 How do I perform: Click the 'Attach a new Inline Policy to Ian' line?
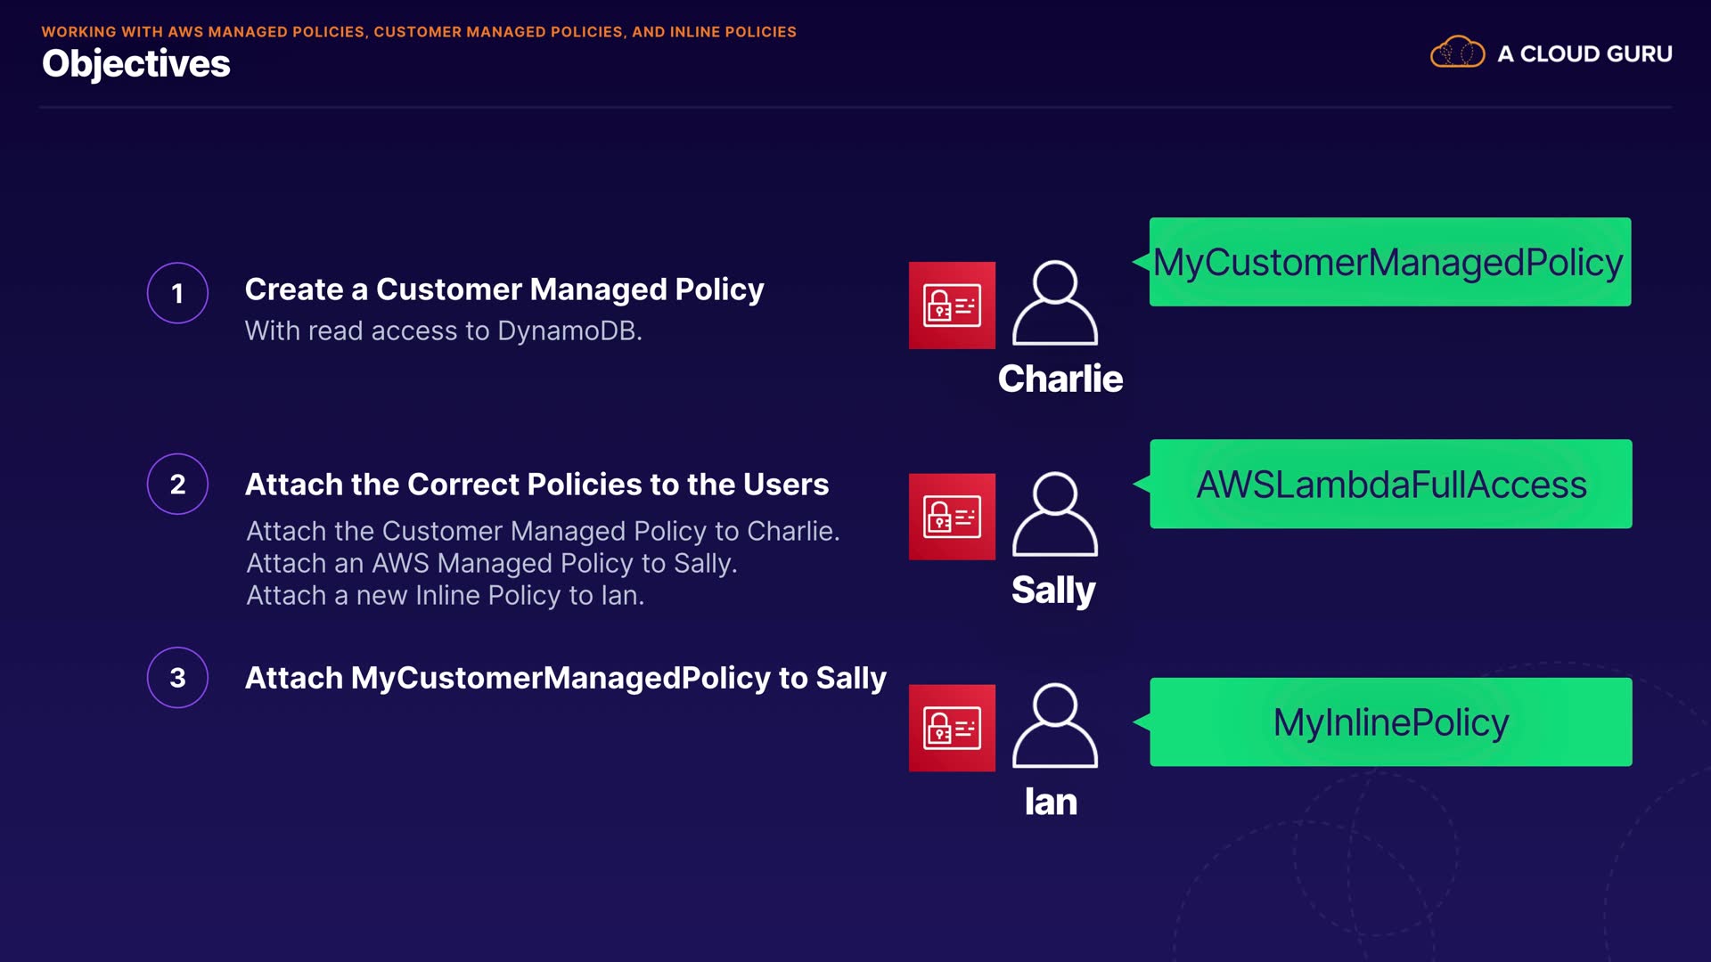[445, 595]
